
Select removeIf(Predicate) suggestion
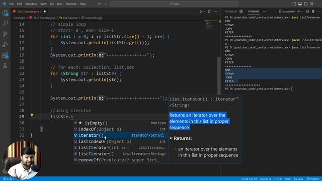(x=121, y=160)
